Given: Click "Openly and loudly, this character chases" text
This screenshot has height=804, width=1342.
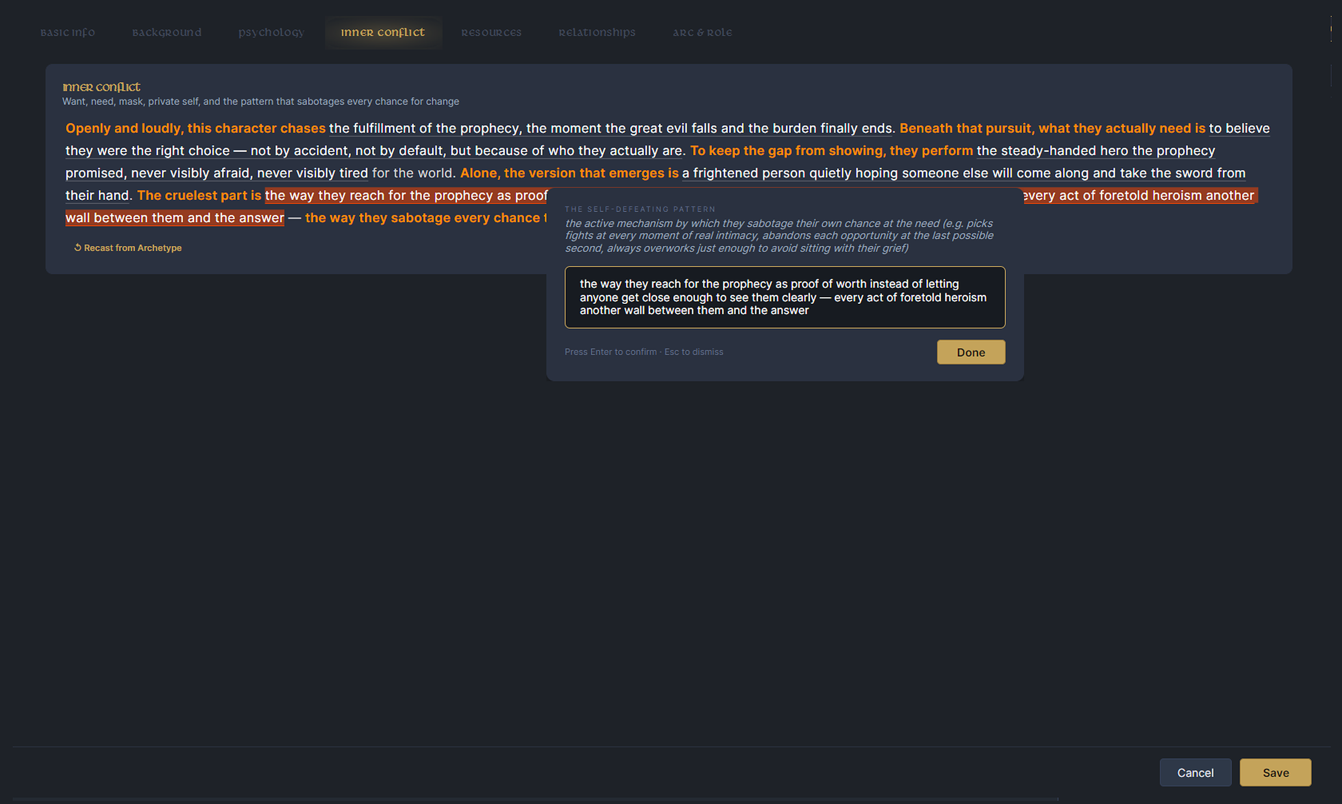Looking at the screenshot, I should click(x=195, y=128).
